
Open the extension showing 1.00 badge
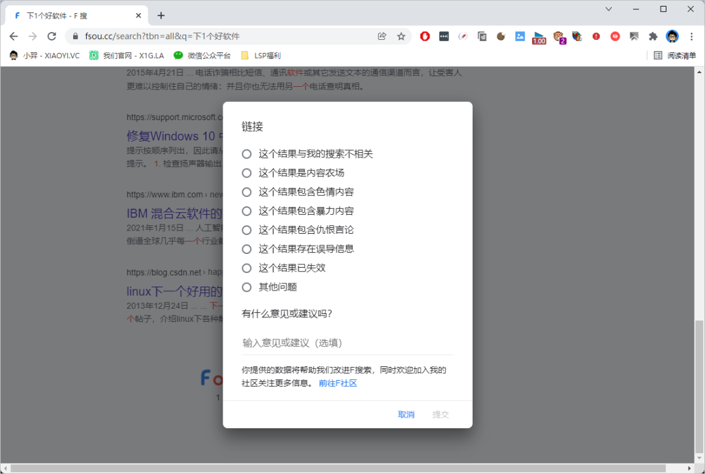pyautogui.click(x=539, y=38)
